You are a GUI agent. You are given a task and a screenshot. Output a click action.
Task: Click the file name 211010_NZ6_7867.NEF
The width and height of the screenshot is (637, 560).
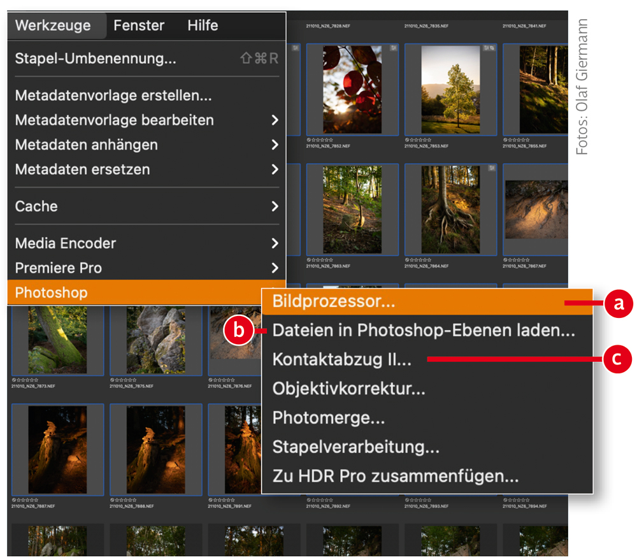tap(524, 266)
